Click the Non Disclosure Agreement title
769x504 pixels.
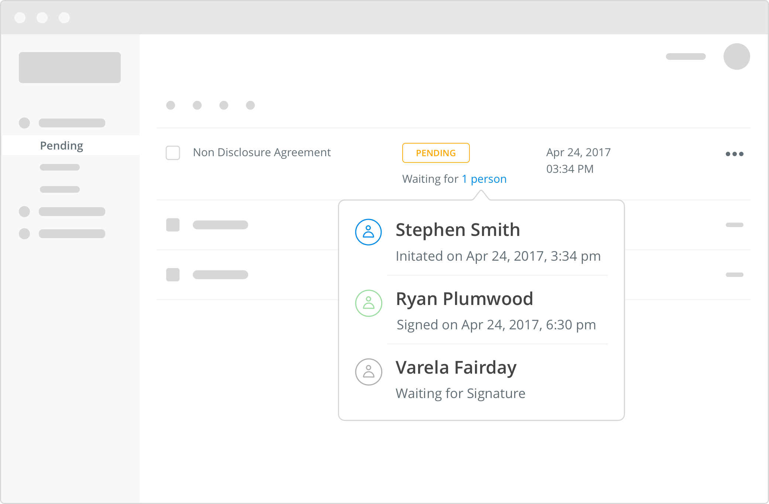click(x=262, y=152)
